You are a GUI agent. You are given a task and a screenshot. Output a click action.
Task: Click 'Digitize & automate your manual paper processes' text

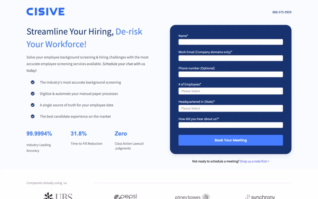pos(79,94)
